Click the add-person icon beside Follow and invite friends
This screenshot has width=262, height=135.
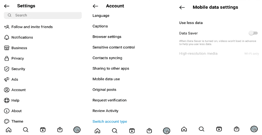tap(7, 27)
